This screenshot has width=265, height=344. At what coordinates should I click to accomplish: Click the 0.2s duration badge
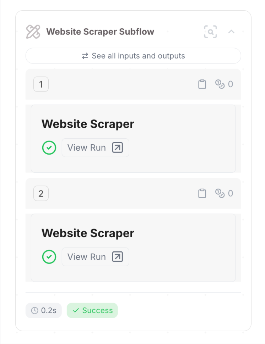[43, 310]
